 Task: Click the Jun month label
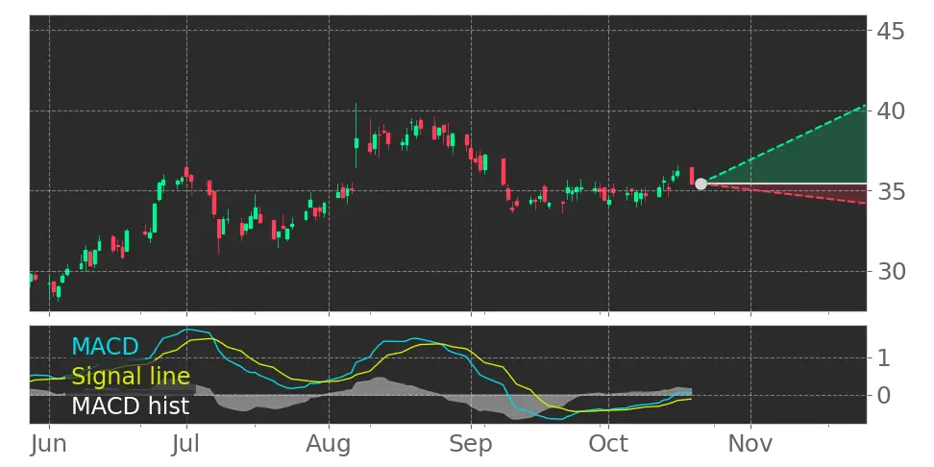(x=49, y=444)
